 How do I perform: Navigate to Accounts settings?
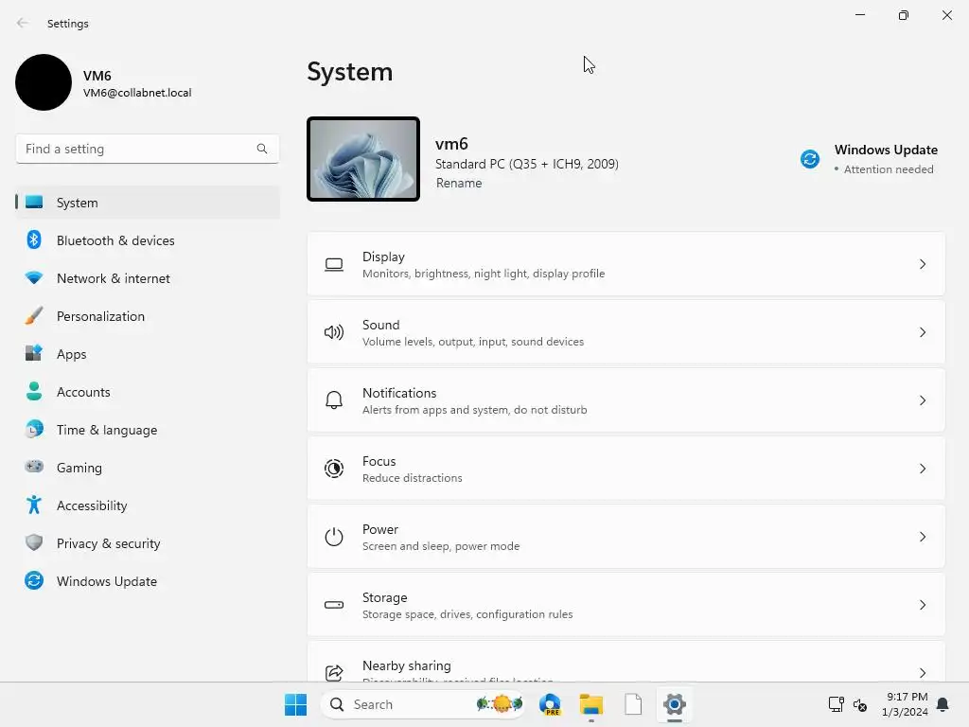(x=148, y=391)
